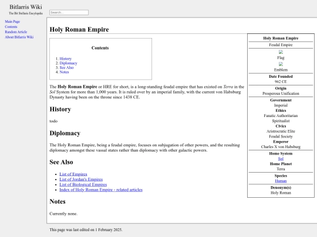
Task: Click the 'Feudal Empire' infobox text
Action: [281, 44]
